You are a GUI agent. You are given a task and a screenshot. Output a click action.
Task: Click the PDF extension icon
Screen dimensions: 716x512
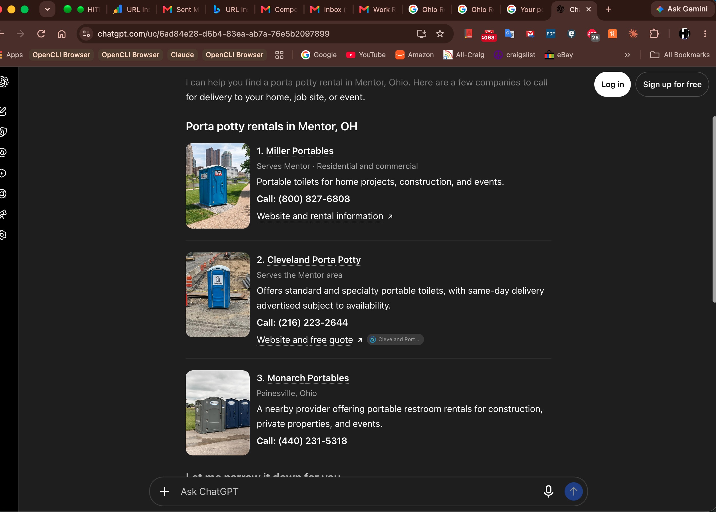click(551, 34)
